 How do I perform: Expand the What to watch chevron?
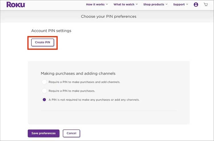[137, 4]
